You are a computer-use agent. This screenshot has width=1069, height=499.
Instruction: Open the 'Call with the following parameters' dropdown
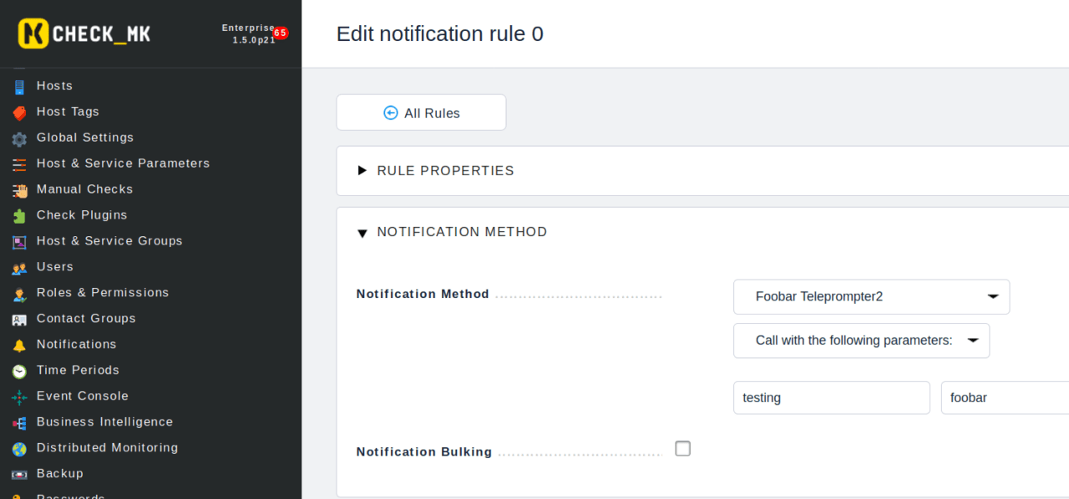861,340
